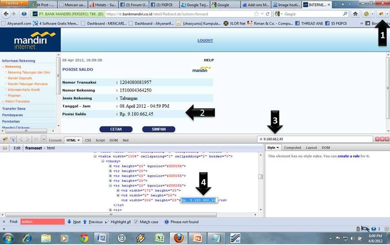The width and height of the screenshot is (390, 245).
Task: Click browser Back arrow button
Action: click(6, 14)
